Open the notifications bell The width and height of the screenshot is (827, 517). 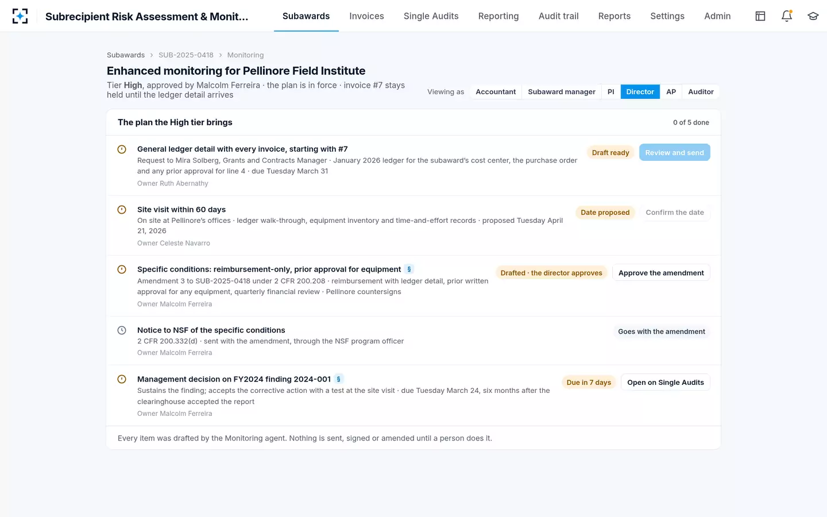[x=787, y=16]
